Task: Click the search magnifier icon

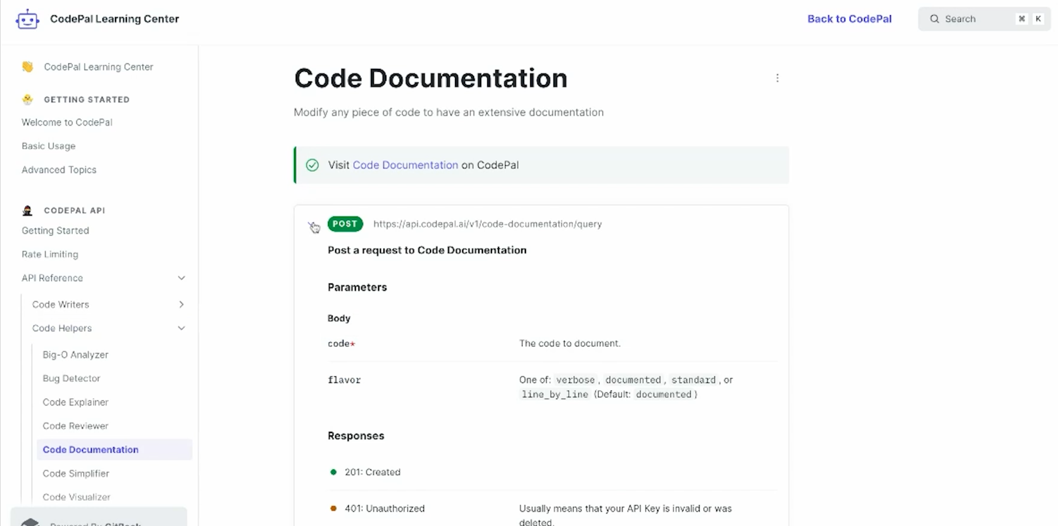Action: pyautogui.click(x=934, y=19)
